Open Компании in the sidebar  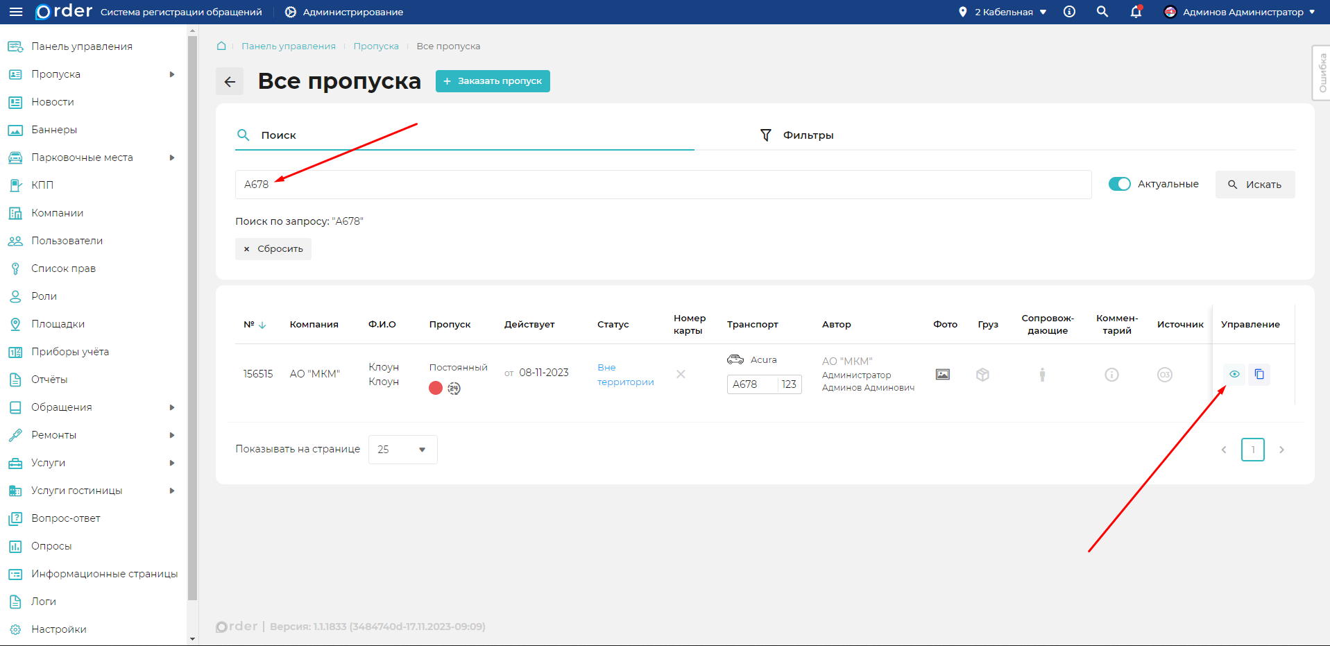pos(57,213)
